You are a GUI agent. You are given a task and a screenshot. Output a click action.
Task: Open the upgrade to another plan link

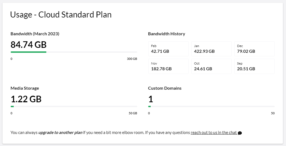point(60,133)
